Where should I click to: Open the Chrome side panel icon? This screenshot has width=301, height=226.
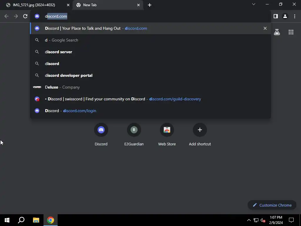coord(276,16)
